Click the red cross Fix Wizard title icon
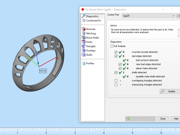Screen dimensions: 180x135 [83, 9]
